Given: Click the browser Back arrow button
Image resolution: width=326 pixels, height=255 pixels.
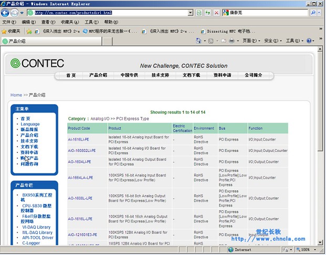Looking at the screenshot, I should pos(5,13).
